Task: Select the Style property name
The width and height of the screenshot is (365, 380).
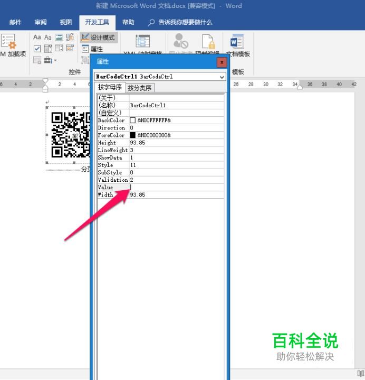Action: coord(105,165)
